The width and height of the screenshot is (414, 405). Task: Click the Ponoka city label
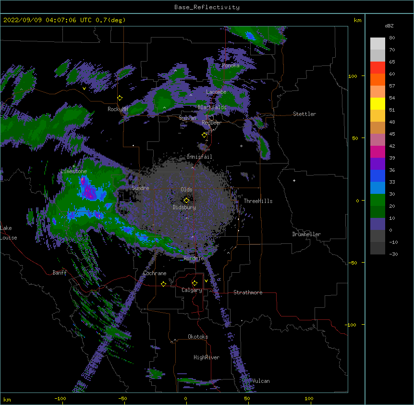[231, 65]
